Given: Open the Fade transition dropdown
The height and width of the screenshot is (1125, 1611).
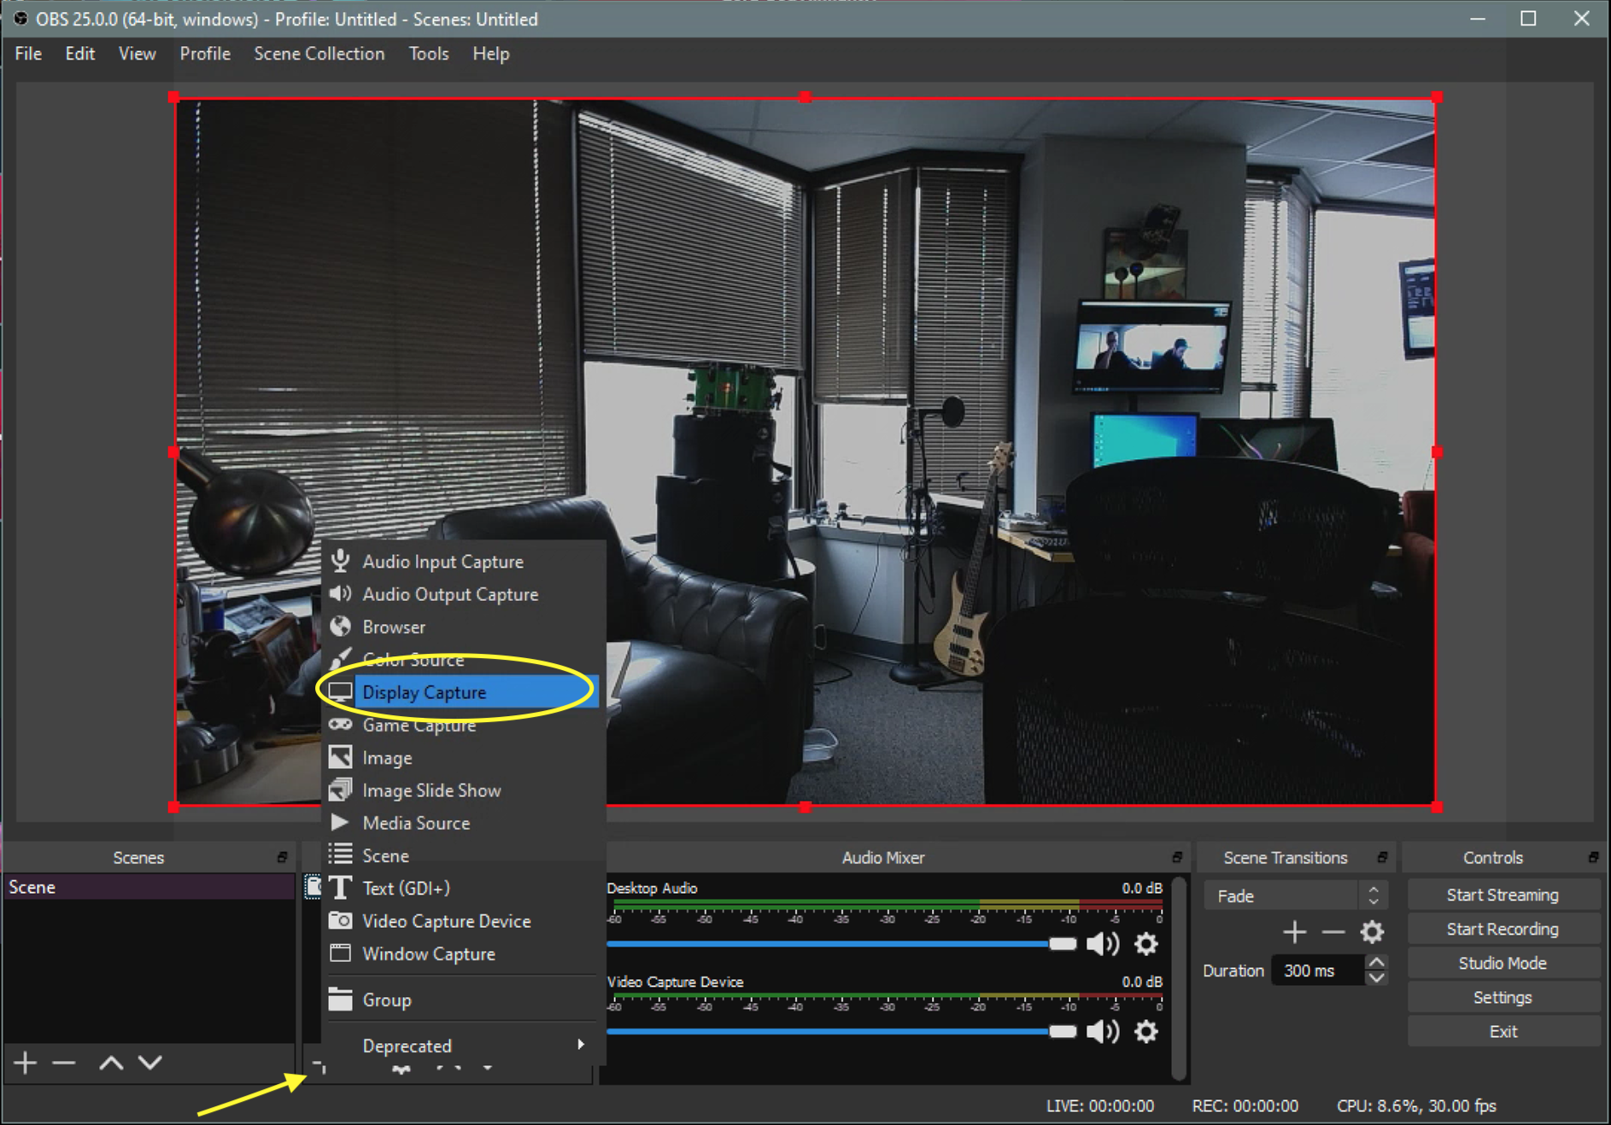Looking at the screenshot, I should click(x=1295, y=895).
